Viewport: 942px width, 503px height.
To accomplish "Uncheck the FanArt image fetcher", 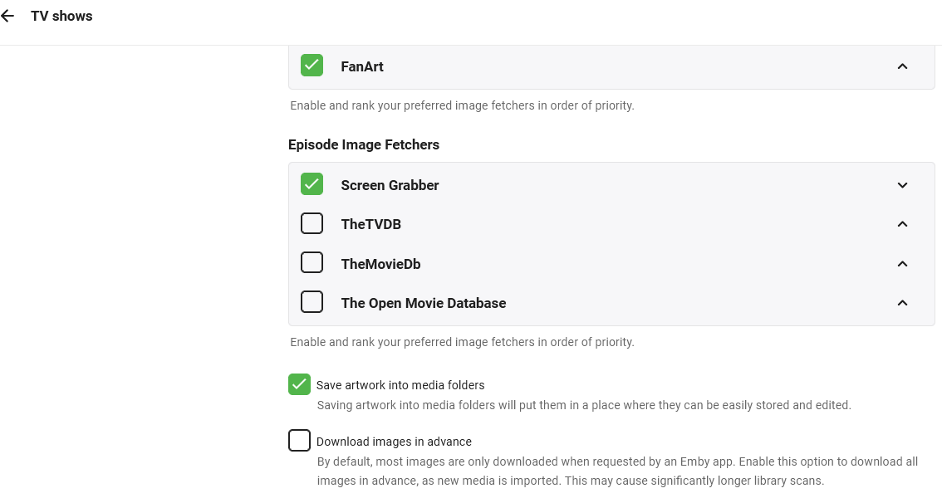I will click(x=312, y=66).
